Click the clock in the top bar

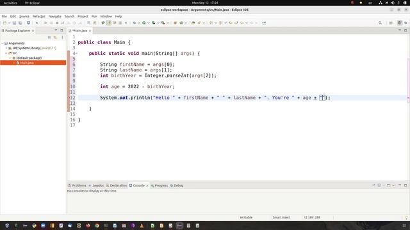coord(205,3)
